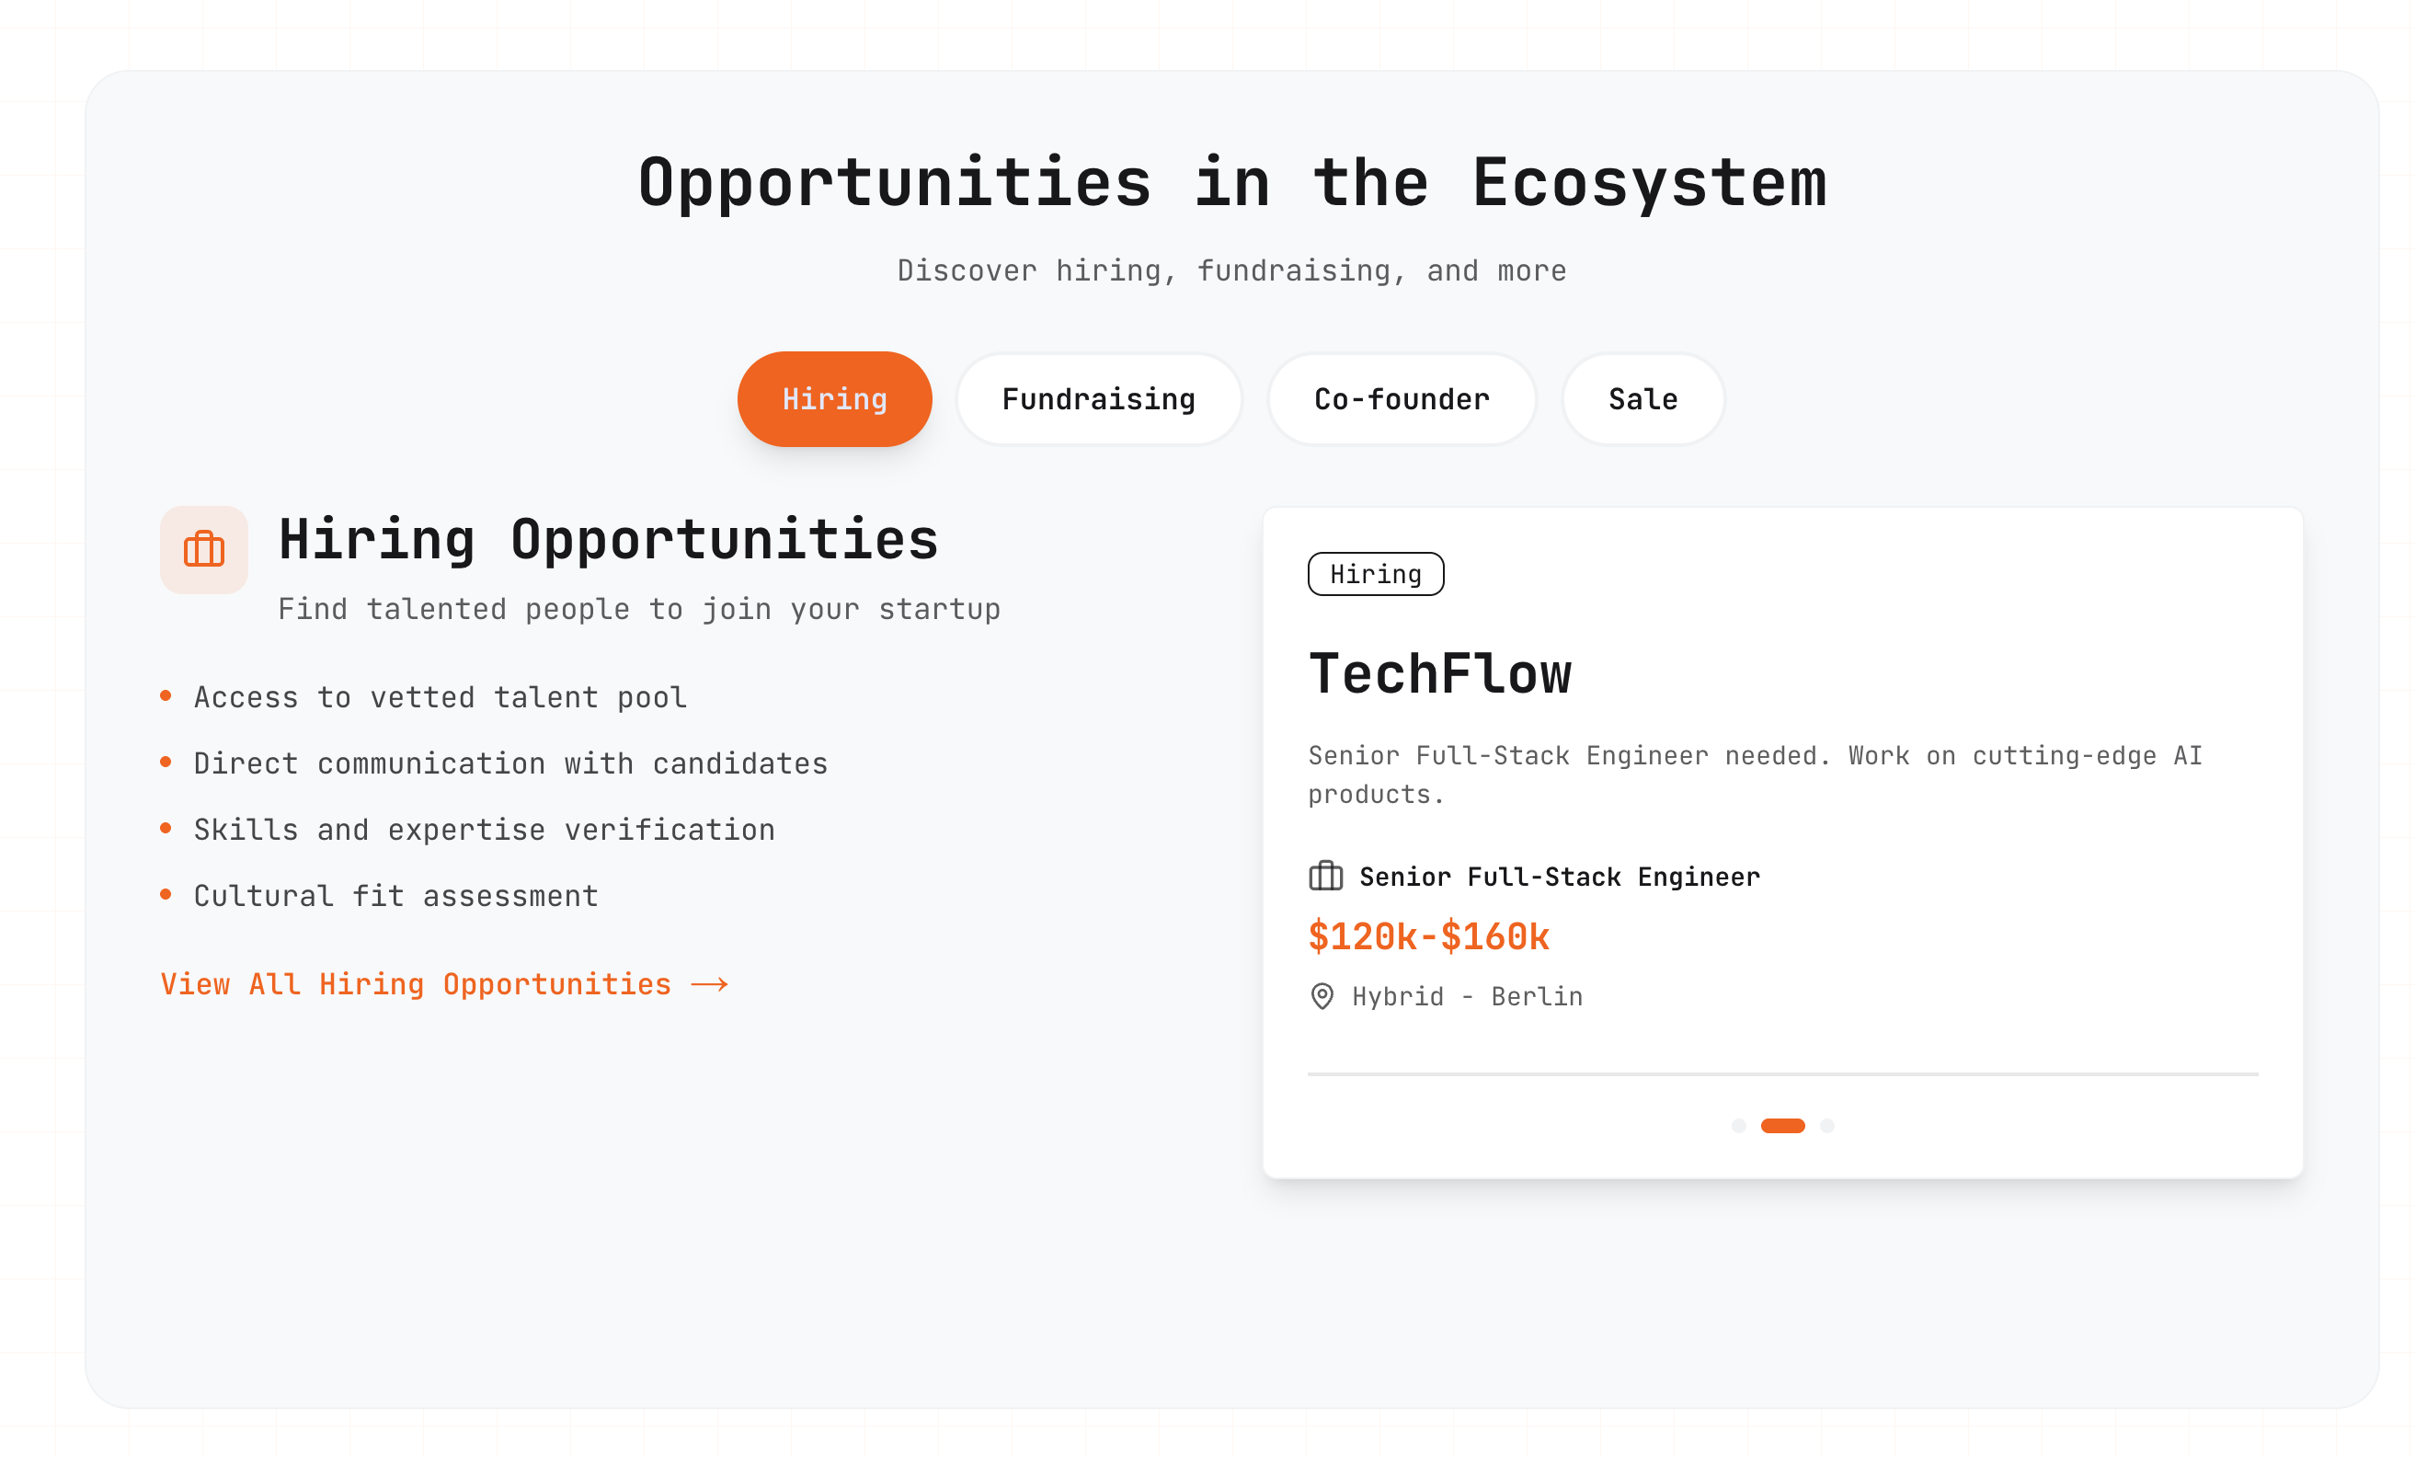Click the TechFlow company name
The width and height of the screenshot is (2415, 1457).
(x=1441, y=673)
